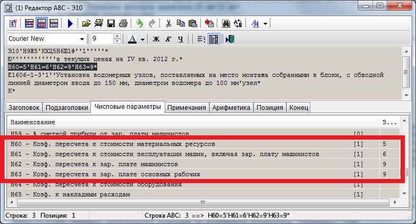Screen dimensions: 416x224
Task: Click highlighted line H60=5'H61=6'H62=9'H63=9* in editor
Action: [x=53, y=67]
